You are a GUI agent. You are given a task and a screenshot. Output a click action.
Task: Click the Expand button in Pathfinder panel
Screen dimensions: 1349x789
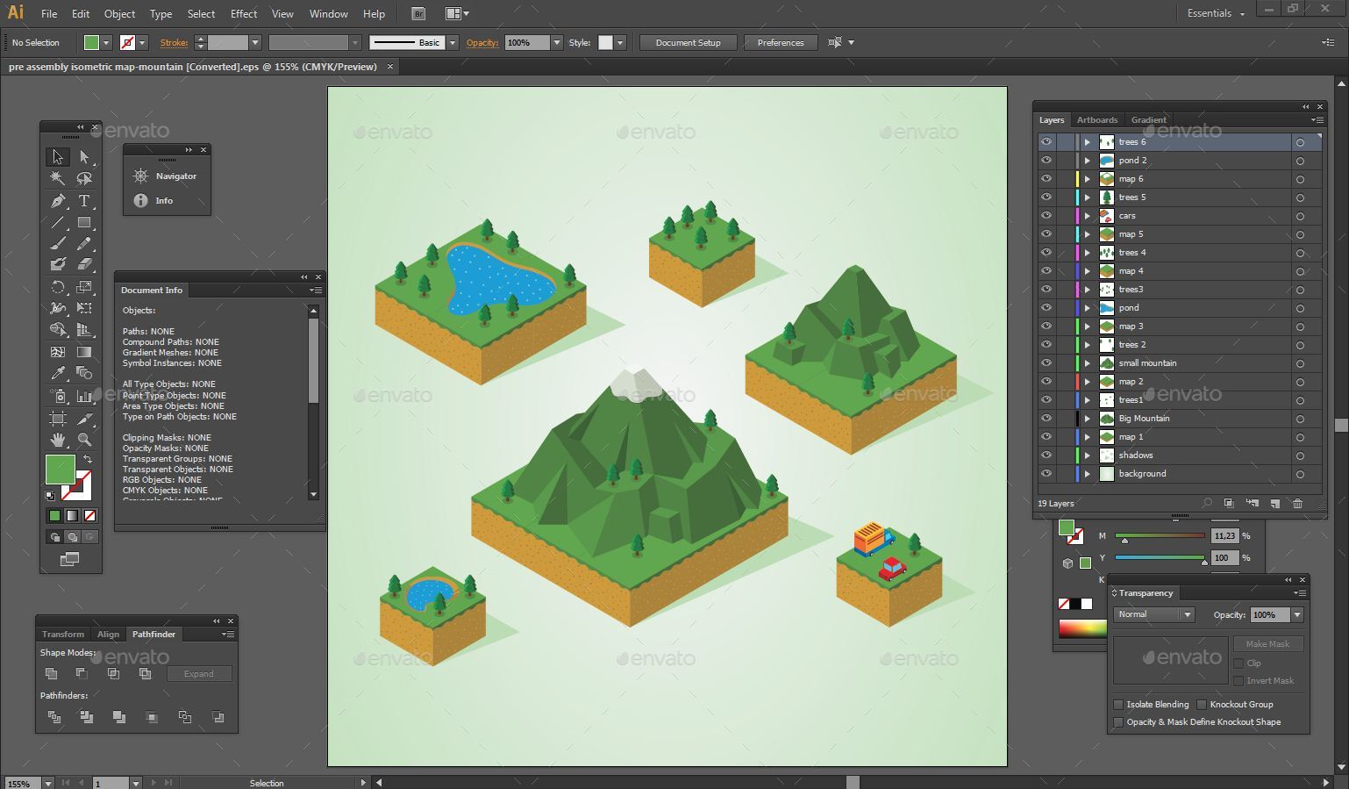(x=199, y=673)
